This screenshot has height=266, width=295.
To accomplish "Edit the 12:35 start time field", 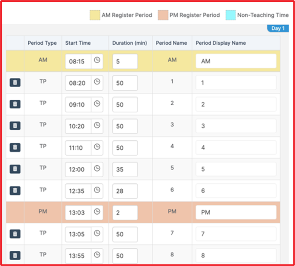I will [78, 191].
